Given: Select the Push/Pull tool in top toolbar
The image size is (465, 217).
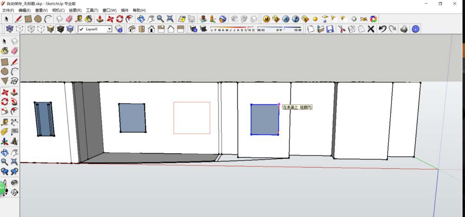Looking at the screenshot, I should click(100, 19).
